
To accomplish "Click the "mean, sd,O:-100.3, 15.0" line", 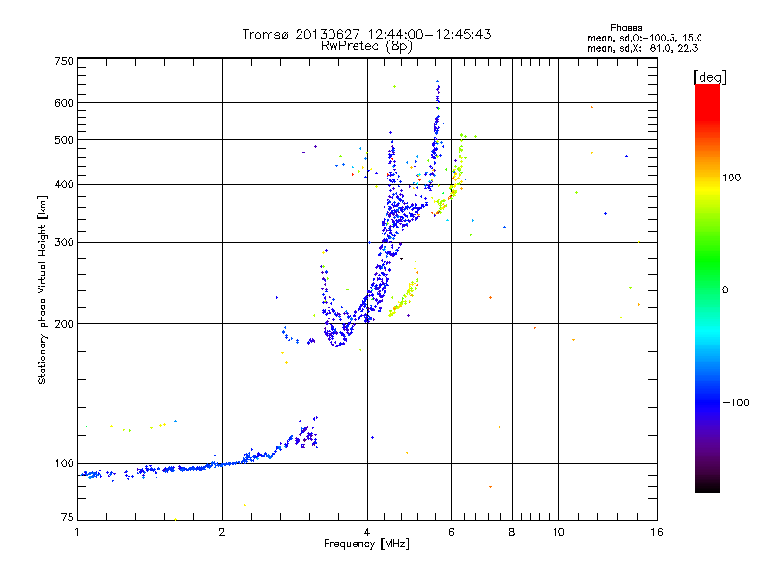I will click(644, 38).
